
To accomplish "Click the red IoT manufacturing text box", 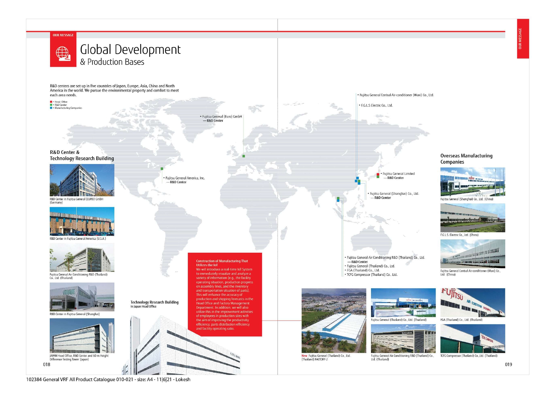I will pos(225,295).
